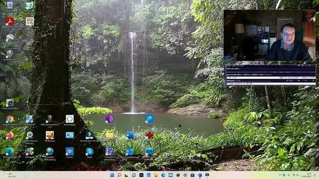Open the teal picture desktop icon beside MOBackup
Viewport: 319px width, 179px height.
[70, 135]
